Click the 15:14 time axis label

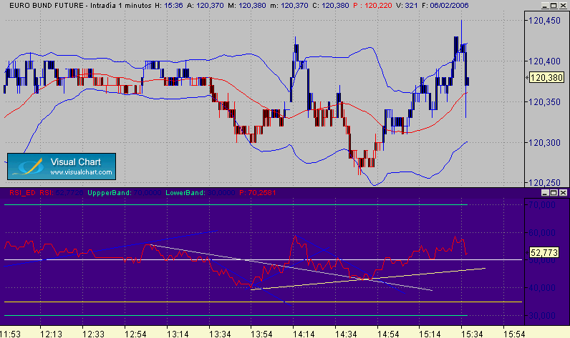(430, 334)
